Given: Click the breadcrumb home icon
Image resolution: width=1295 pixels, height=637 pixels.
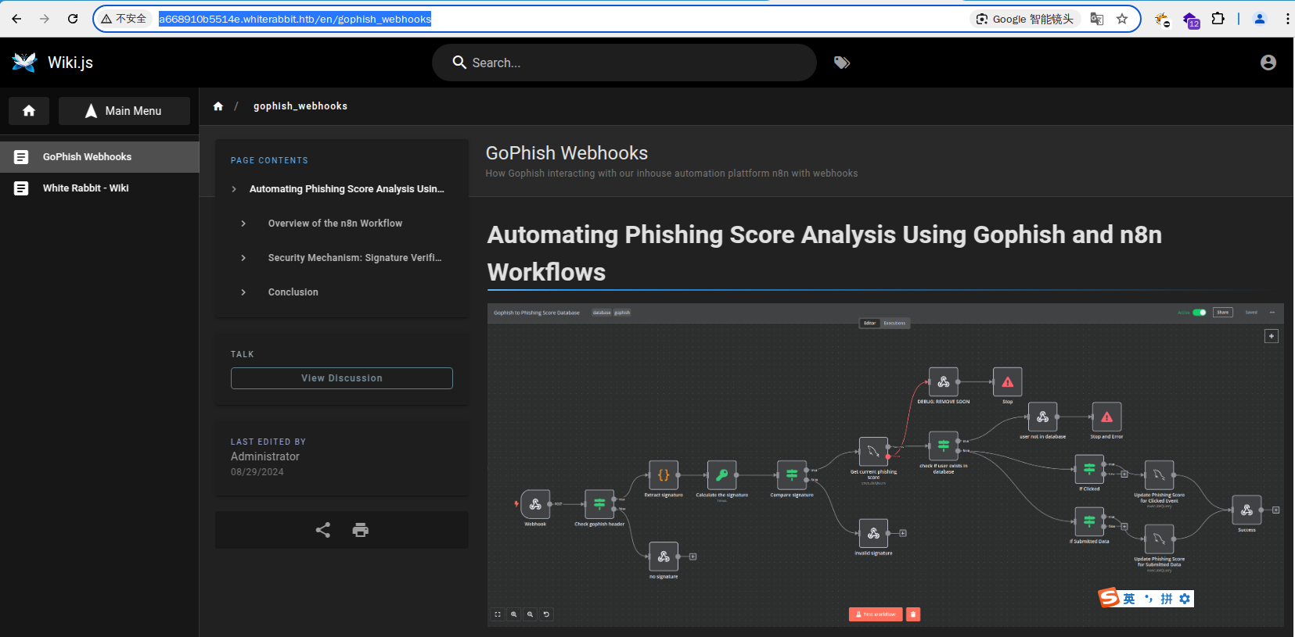Looking at the screenshot, I should tap(218, 106).
